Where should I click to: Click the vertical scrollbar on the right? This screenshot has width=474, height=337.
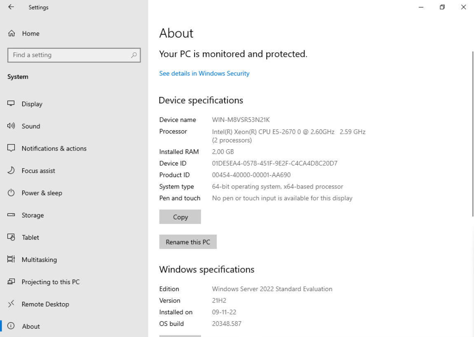click(x=473, y=134)
